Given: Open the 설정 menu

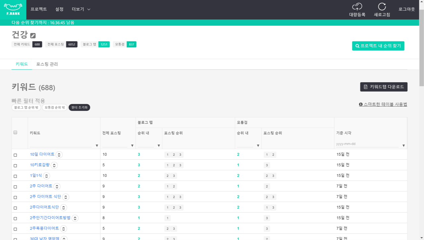Looking at the screenshot, I should point(59,9).
